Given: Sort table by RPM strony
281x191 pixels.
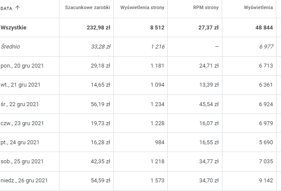Looking at the screenshot, I should (x=206, y=8).
